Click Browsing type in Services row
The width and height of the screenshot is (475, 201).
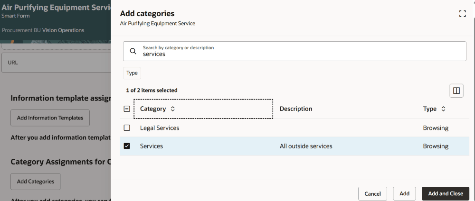[436, 146]
